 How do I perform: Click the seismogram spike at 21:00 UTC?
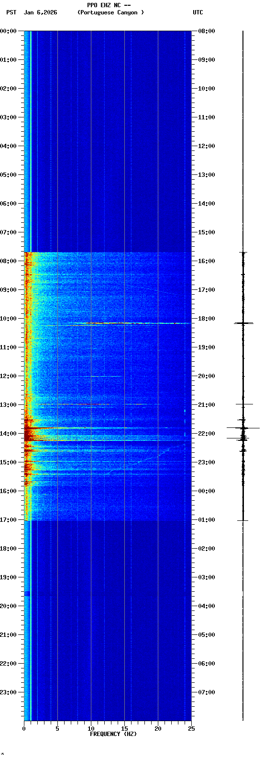tap(243, 404)
